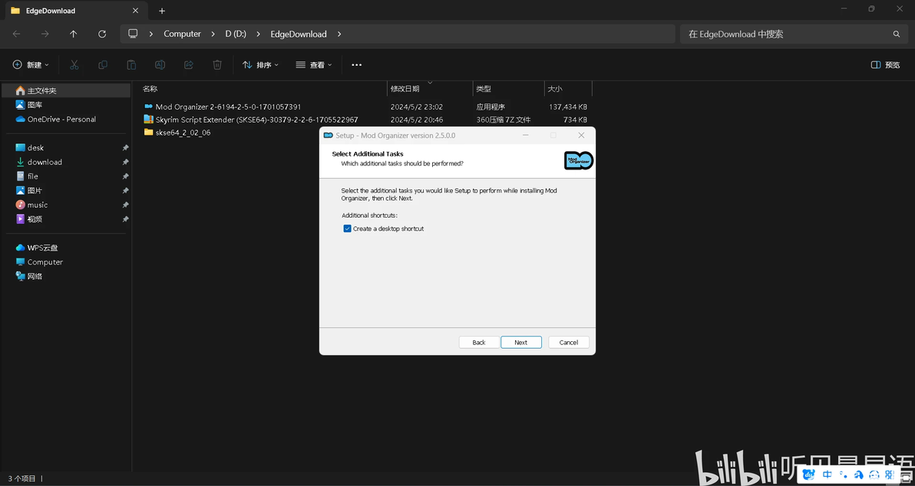Close the EdgeDownload tab
This screenshot has height=486, width=915.
point(135,11)
